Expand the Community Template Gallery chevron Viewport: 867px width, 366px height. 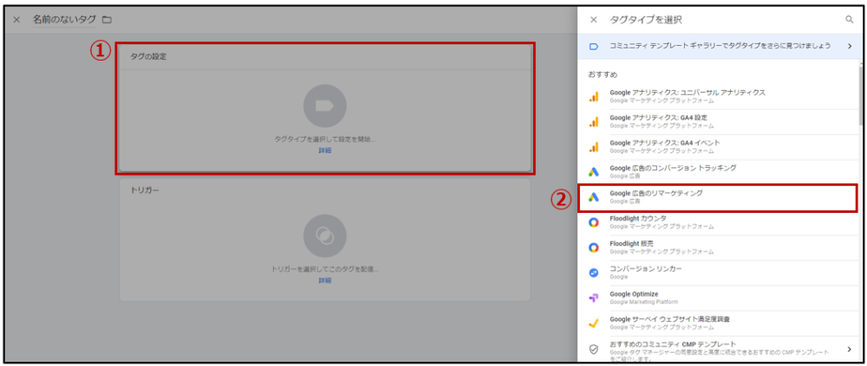tap(850, 47)
